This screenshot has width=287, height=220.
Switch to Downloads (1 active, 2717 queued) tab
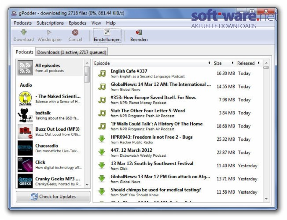[x=72, y=52]
